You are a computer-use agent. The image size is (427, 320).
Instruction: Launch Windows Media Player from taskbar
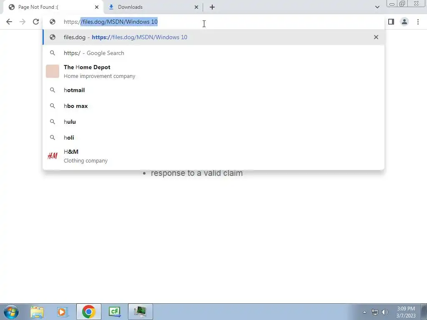tap(63, 312)
